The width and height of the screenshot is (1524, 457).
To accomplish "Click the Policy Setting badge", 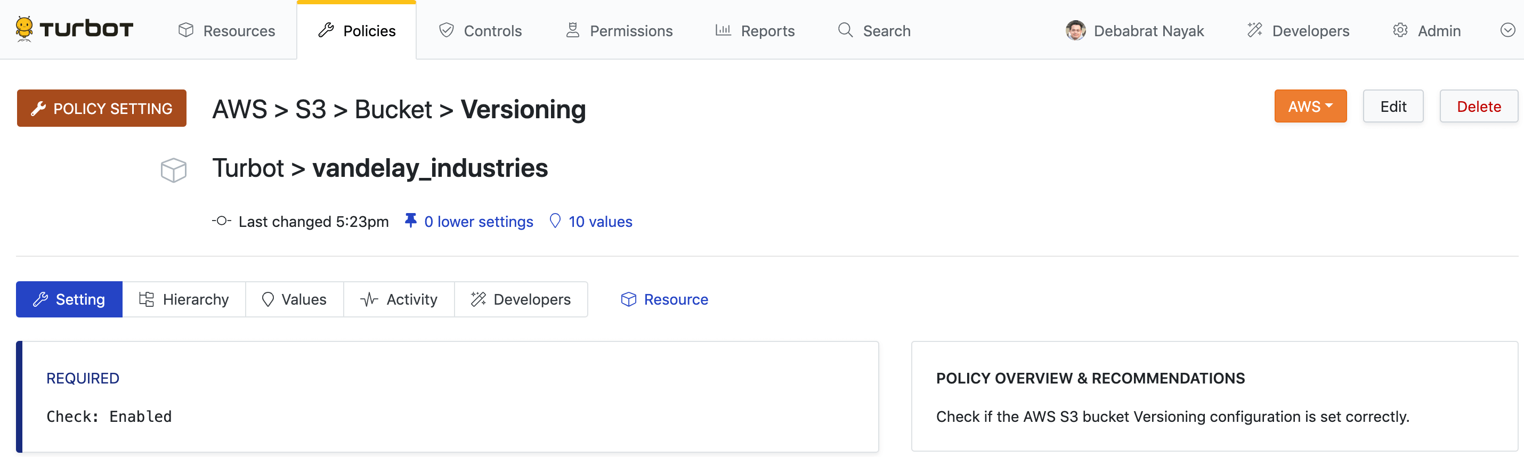I will (x=102, y=108).
